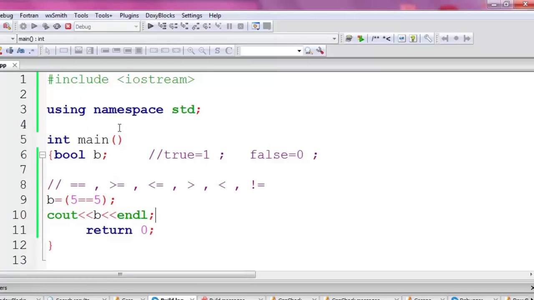Open DoxyBlocks preferences wrench icon
Viewport: 534px width, 300px height.
point(428,38)
